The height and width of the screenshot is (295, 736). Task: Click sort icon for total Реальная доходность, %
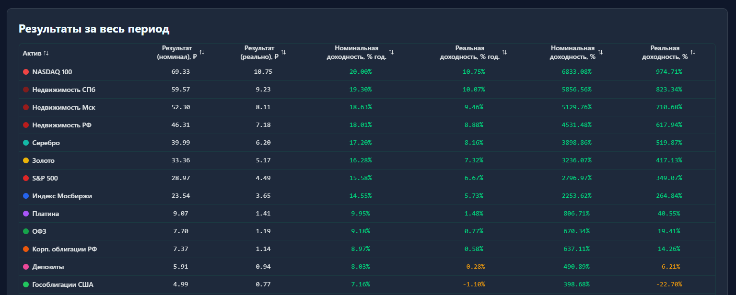click(x=693, y=52)
